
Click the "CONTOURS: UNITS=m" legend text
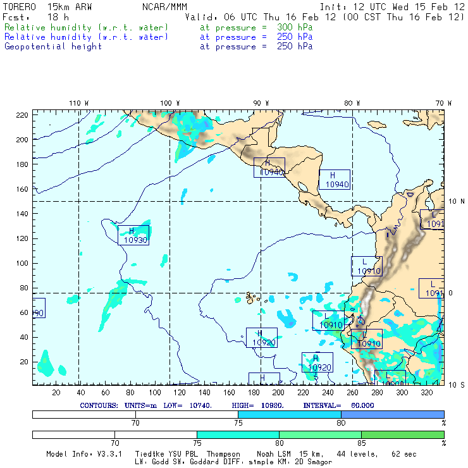(x=118, y=405)
